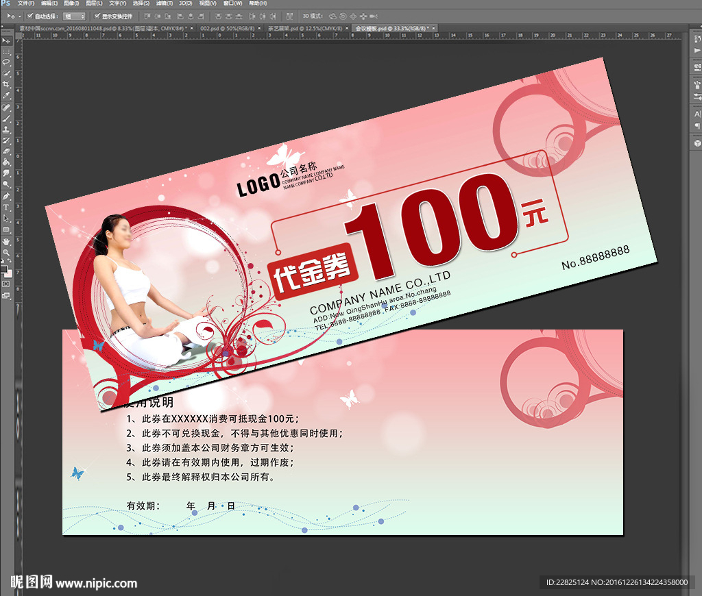
Task: Open the 帮助(H) menu
Action: [258, 3]
